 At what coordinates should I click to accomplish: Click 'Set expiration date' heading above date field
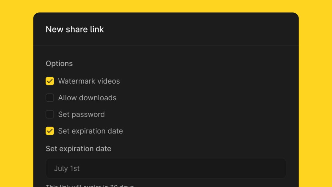tap(78, 149)
